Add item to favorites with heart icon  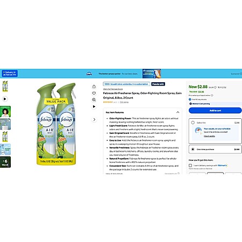tap(94, 93)
